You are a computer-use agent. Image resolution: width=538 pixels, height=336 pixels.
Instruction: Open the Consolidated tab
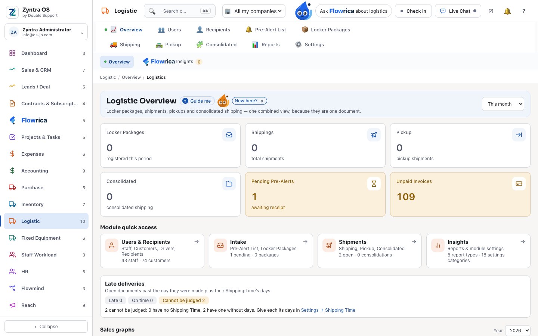(216, 44)
